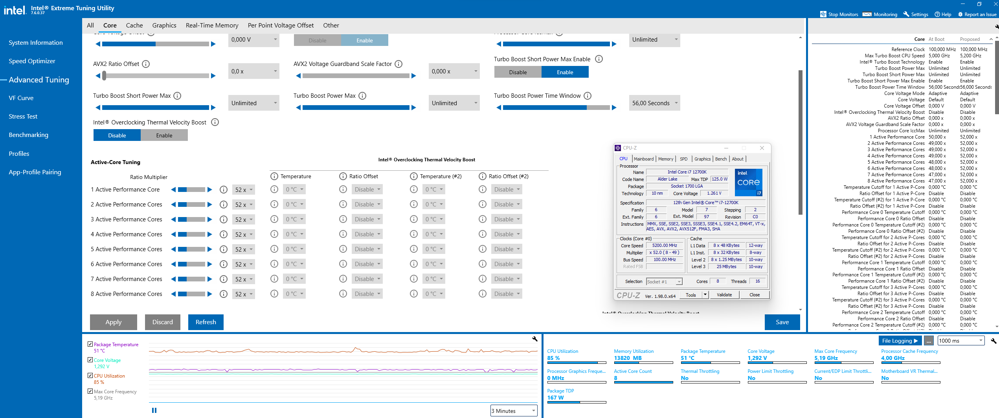
Task: Click info icon next to Temperature (#2) header
Action: (414, 177)
